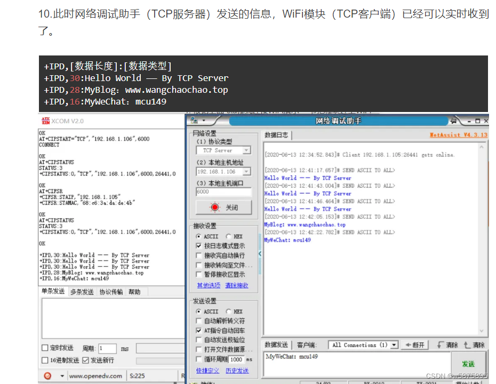Toggle the AT指令自动回车 checkbox
Viewport: 496px width, 384px height.
pyautogui.click(x=198, y=331)
